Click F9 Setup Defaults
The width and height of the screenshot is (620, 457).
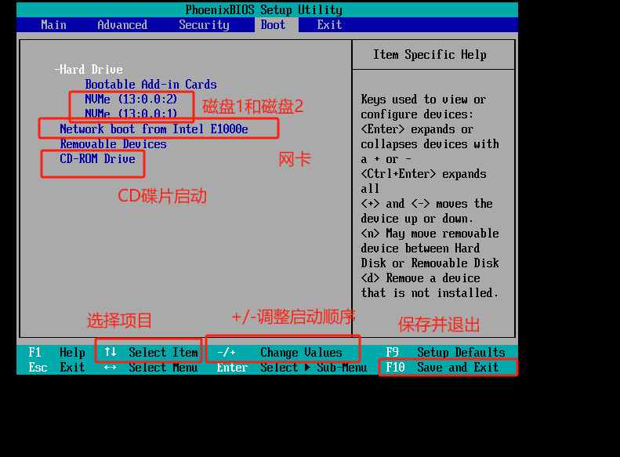point(446,352)
